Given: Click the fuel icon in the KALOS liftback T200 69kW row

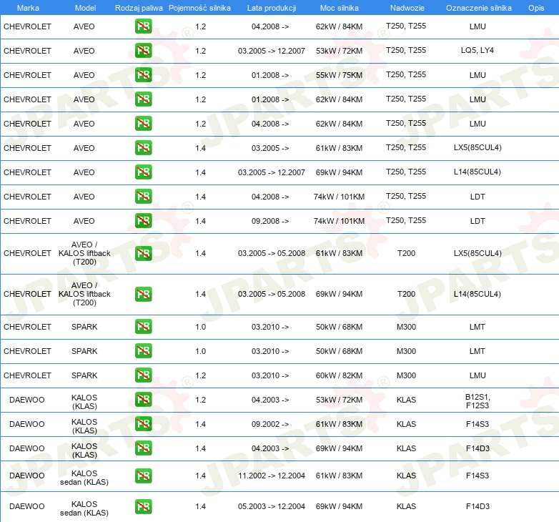Looking at the screenshot, I should [143, 294].
